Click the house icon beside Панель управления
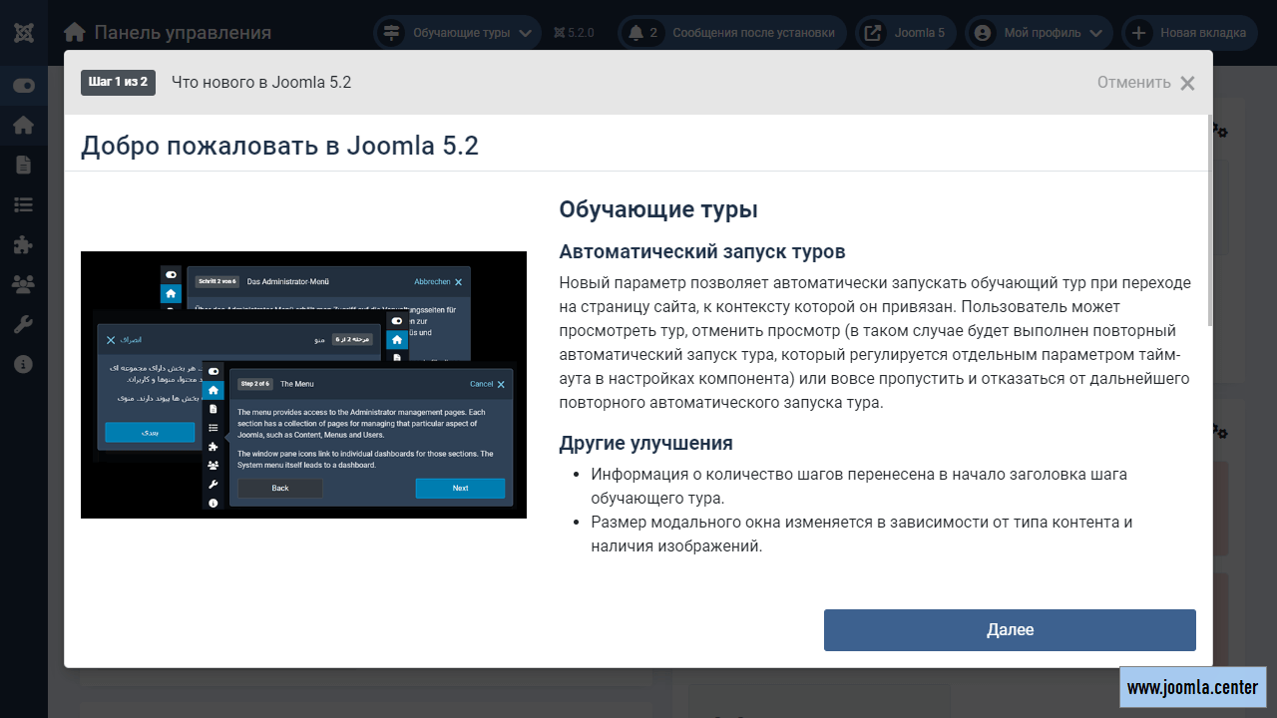Screen dimensions: 1277x718 (x=75, y=33)
